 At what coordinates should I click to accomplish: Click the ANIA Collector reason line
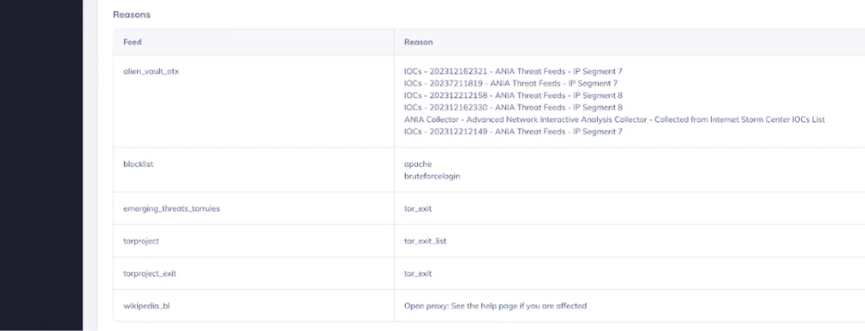click(x=613, y=119)
